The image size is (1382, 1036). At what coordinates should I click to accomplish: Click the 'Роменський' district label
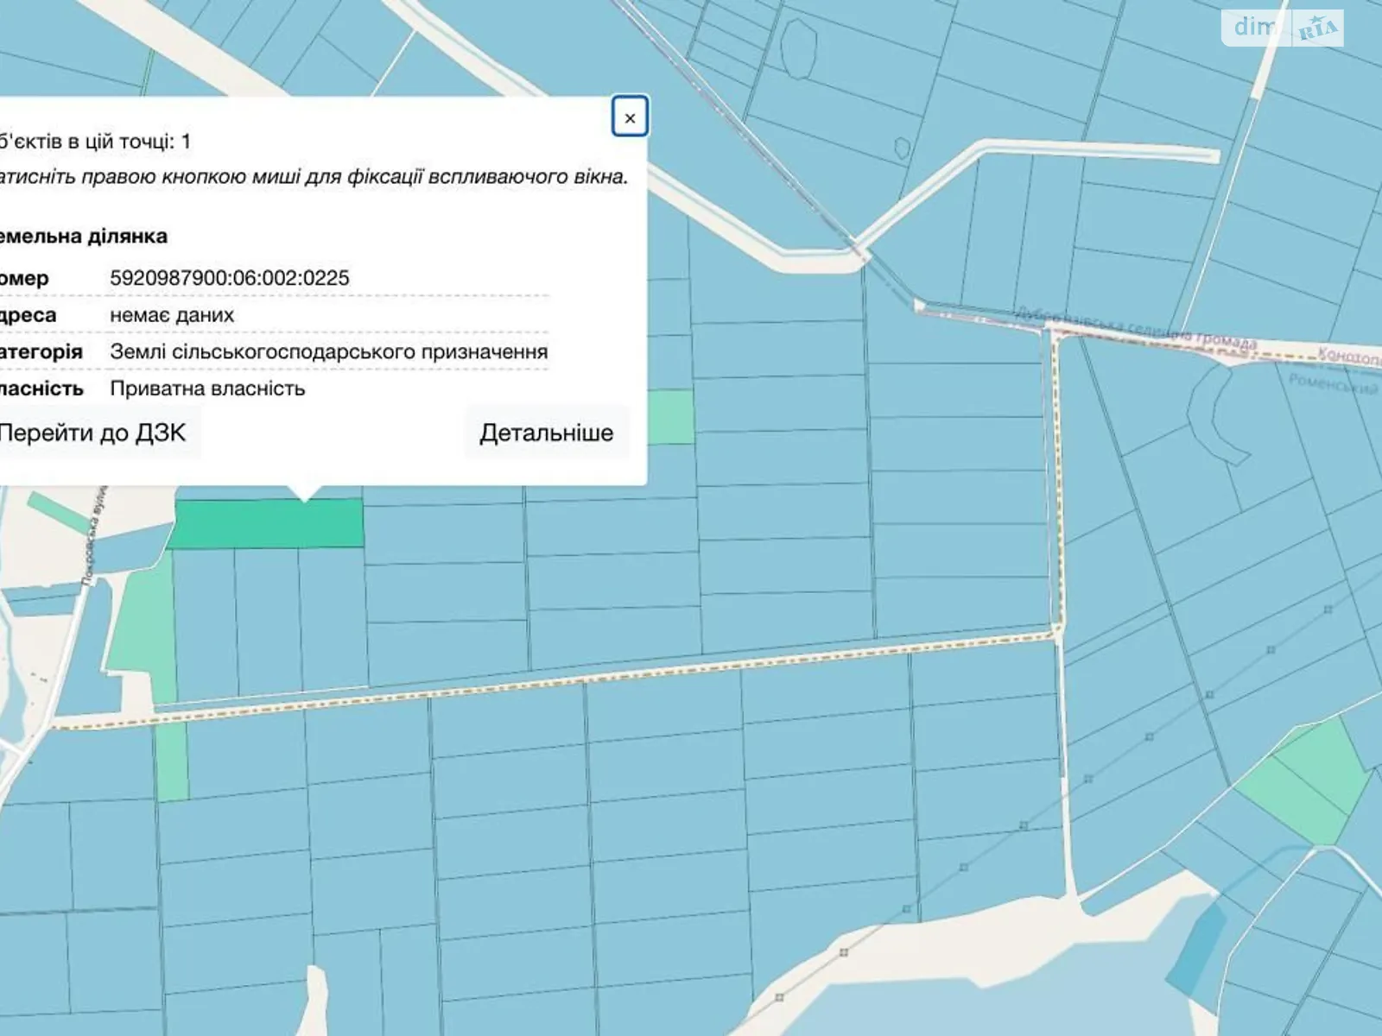tap(1333, 382)
